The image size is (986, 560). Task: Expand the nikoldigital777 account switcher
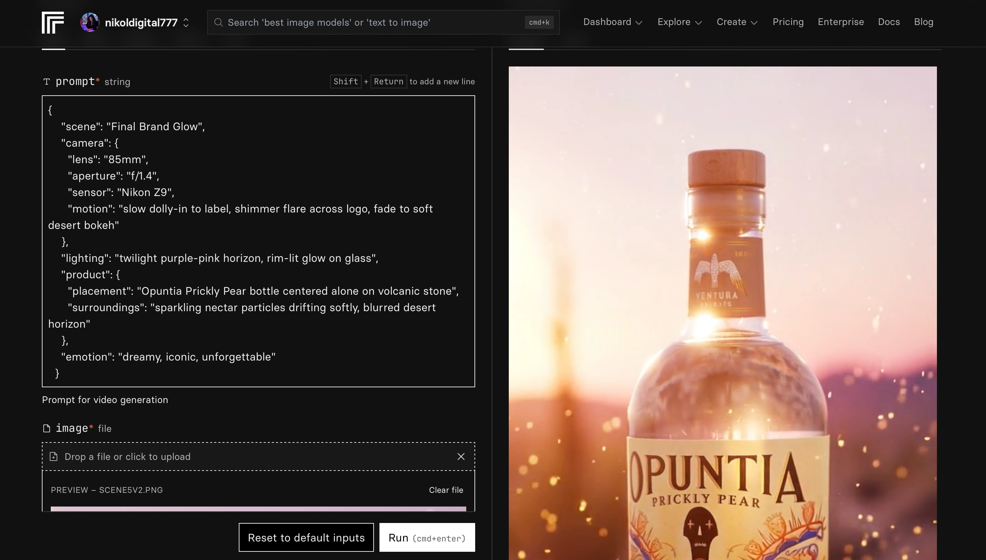186,23
